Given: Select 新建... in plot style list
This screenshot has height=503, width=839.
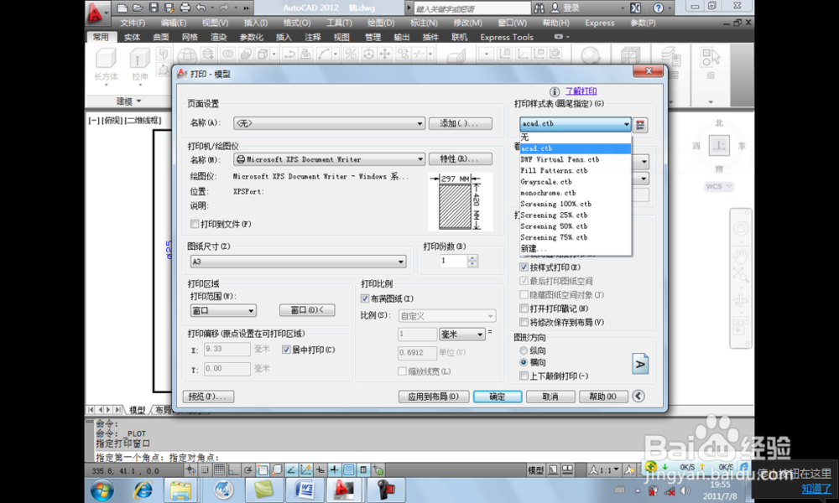Looking at the screenshot, I should pos(576,248).
